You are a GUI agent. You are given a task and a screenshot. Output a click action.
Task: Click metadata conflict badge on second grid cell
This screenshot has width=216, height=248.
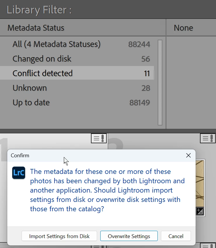click(208, 138)
